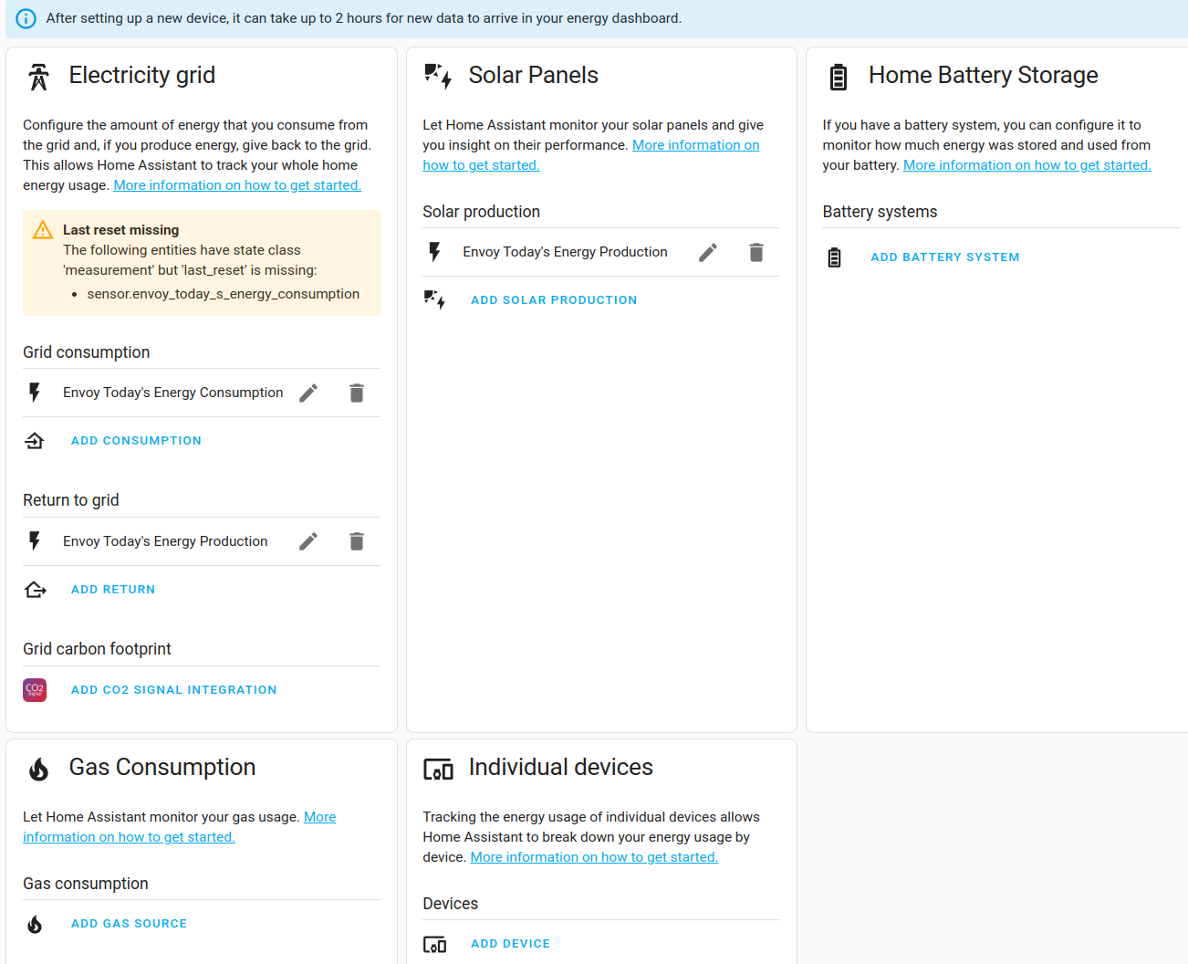Click the Home Battery Storage battery icon

838,77
